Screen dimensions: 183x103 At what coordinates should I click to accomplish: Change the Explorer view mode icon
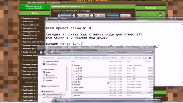(137, 58)
